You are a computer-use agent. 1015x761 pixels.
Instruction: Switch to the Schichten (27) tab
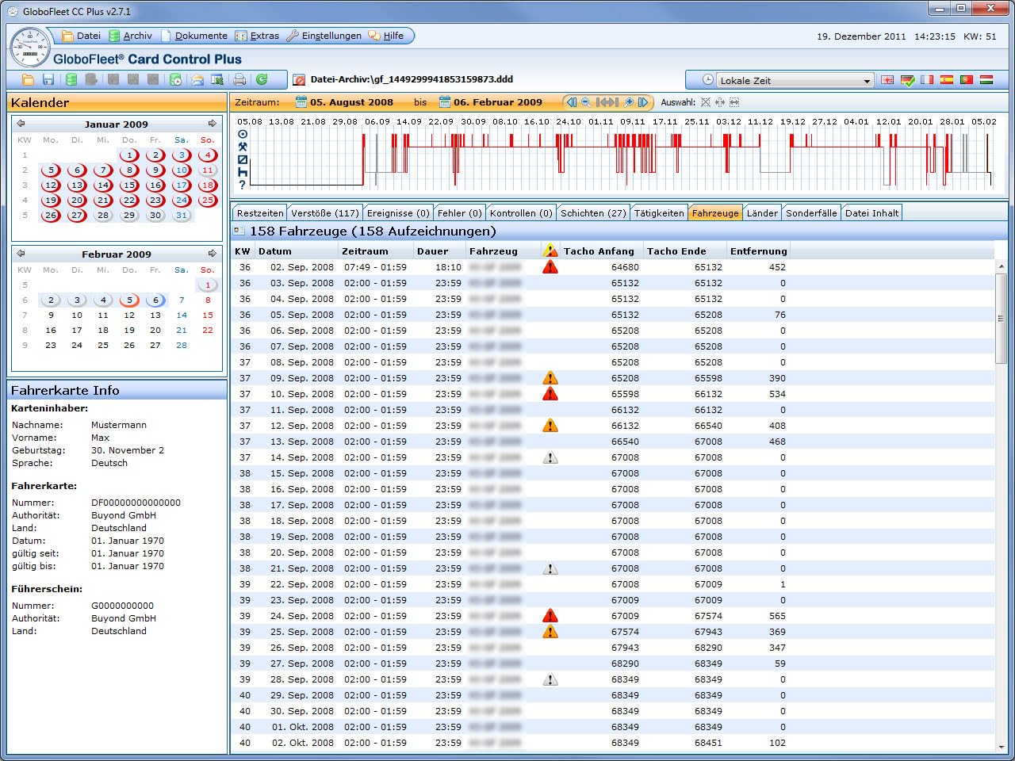click(x=593, y=213)
